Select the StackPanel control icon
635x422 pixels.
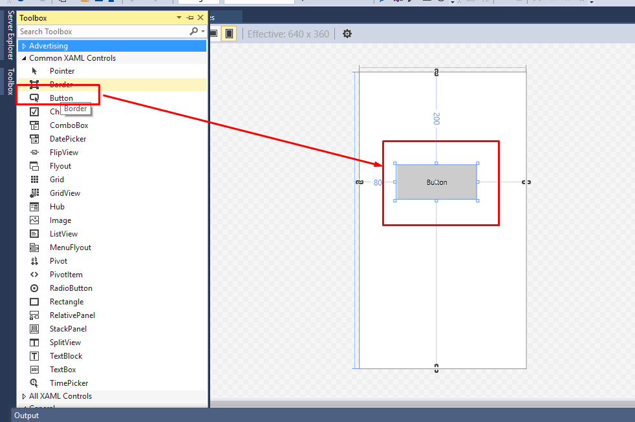[34, 329]
